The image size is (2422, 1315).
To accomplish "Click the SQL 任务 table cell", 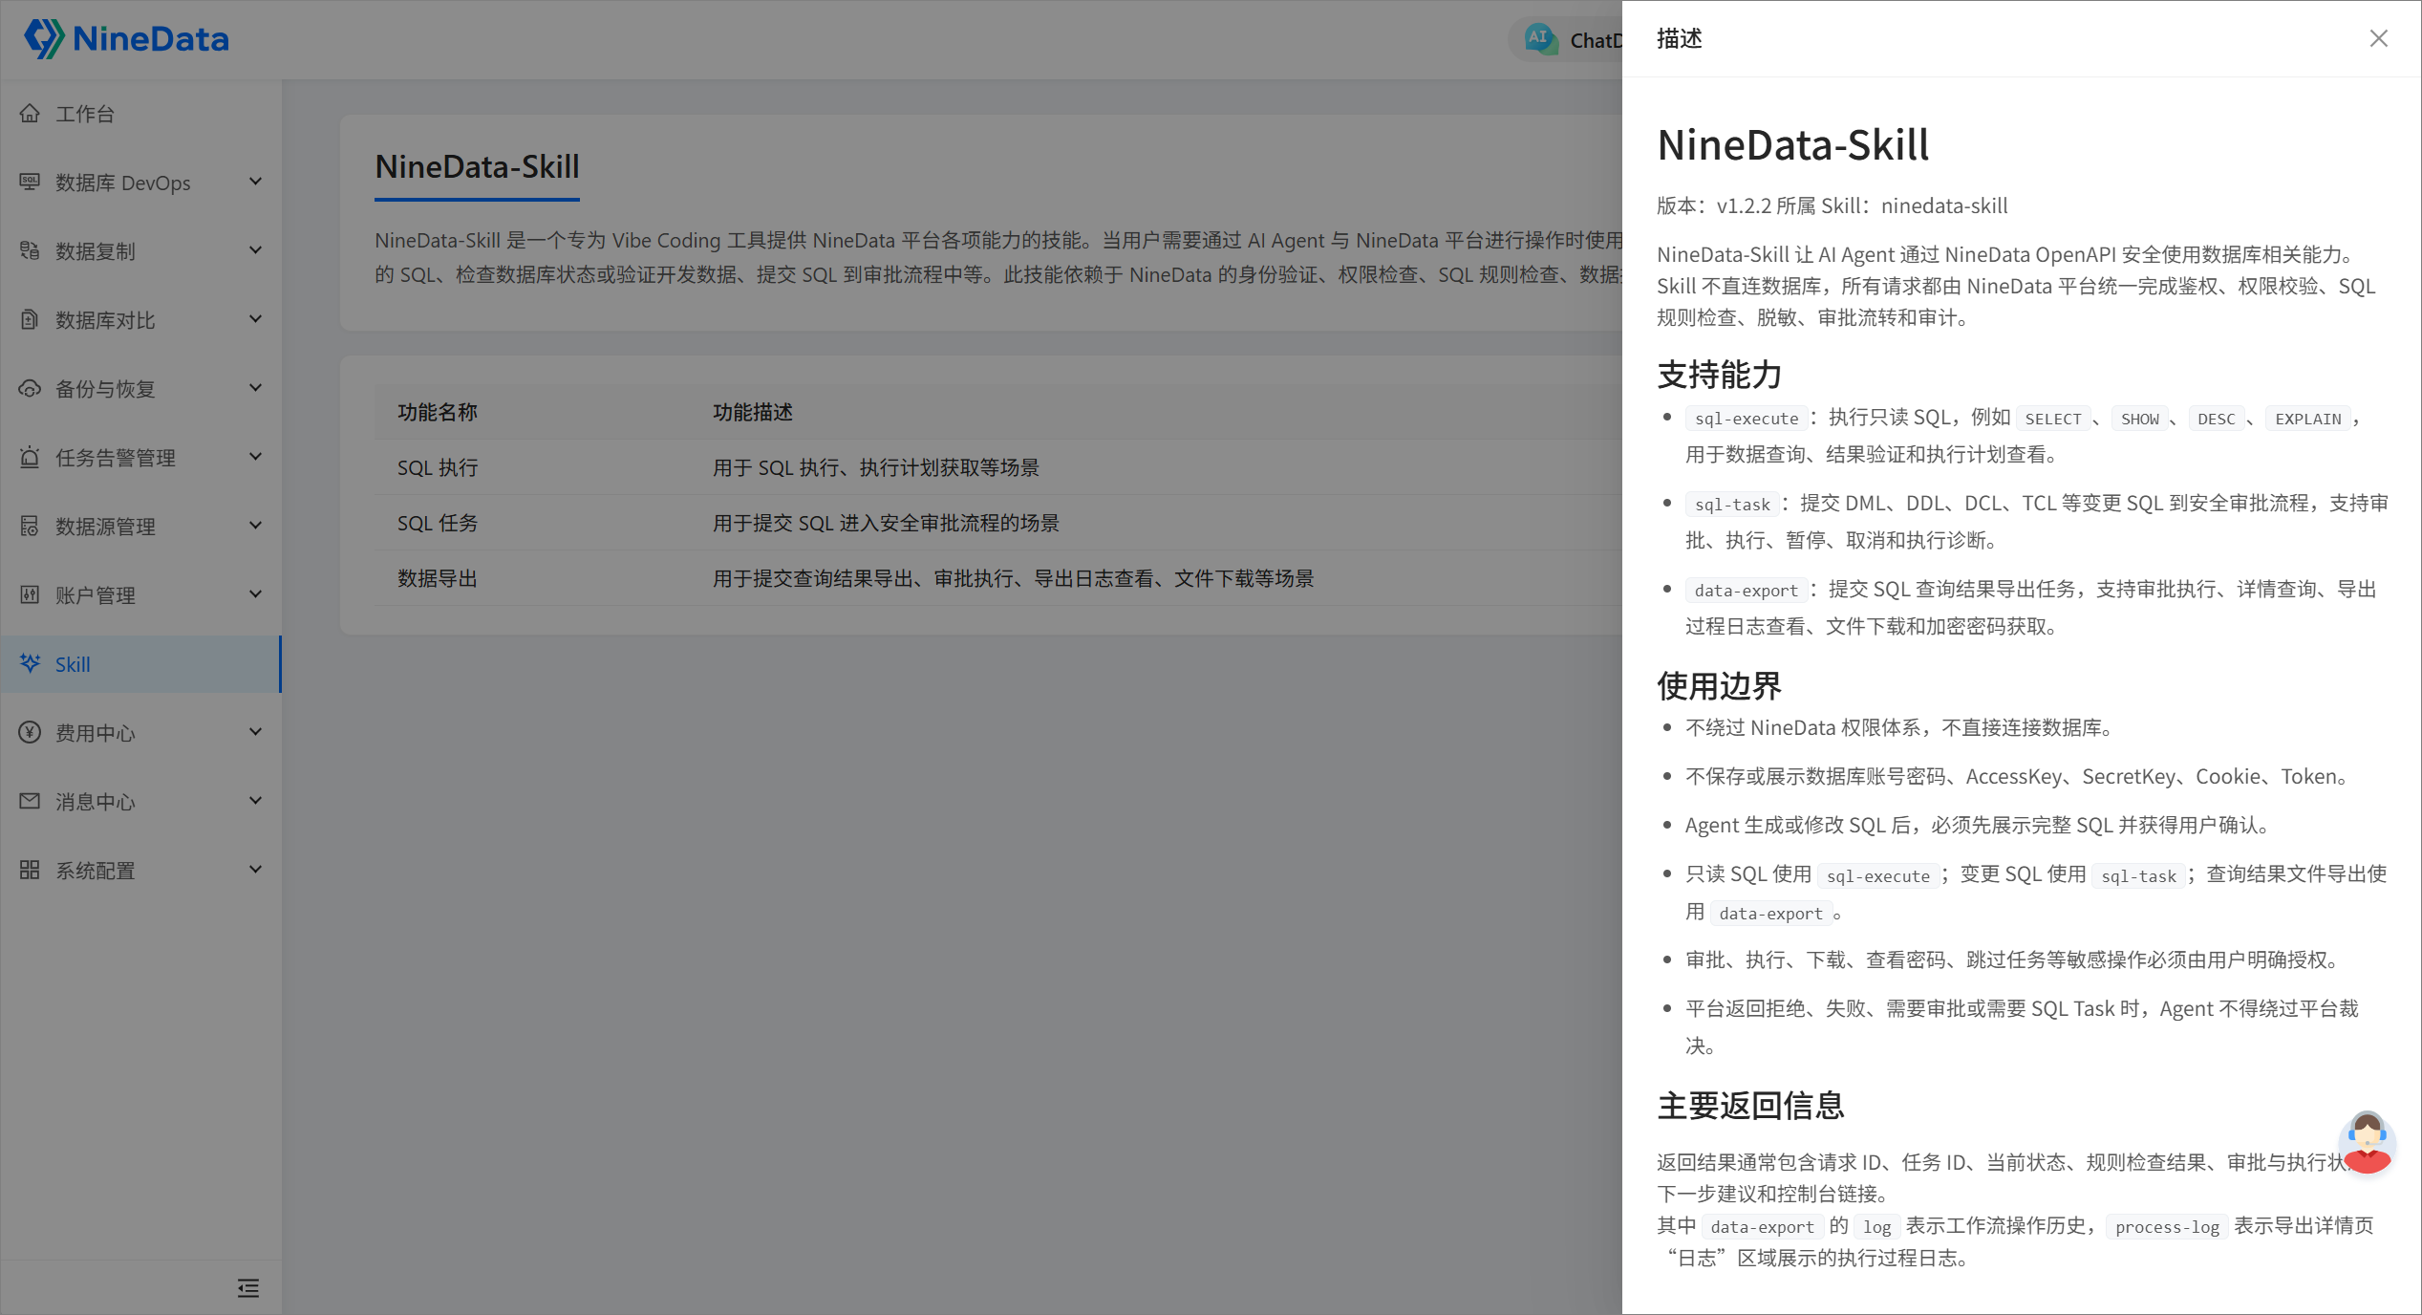I will tap(438, 523).
